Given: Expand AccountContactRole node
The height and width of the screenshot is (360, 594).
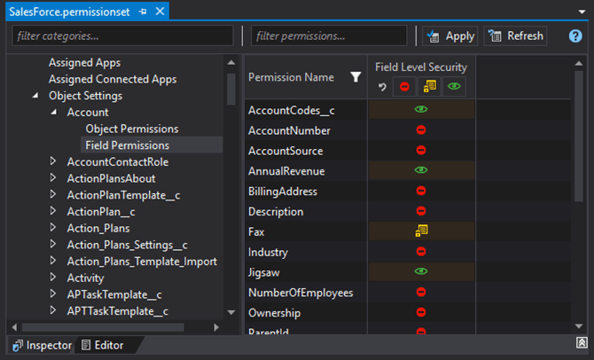Looking at the screenshot, I should point(53,161).
